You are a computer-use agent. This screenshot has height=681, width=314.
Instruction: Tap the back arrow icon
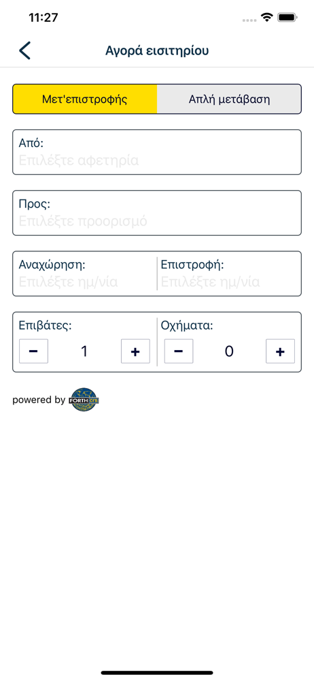(24, 50)
